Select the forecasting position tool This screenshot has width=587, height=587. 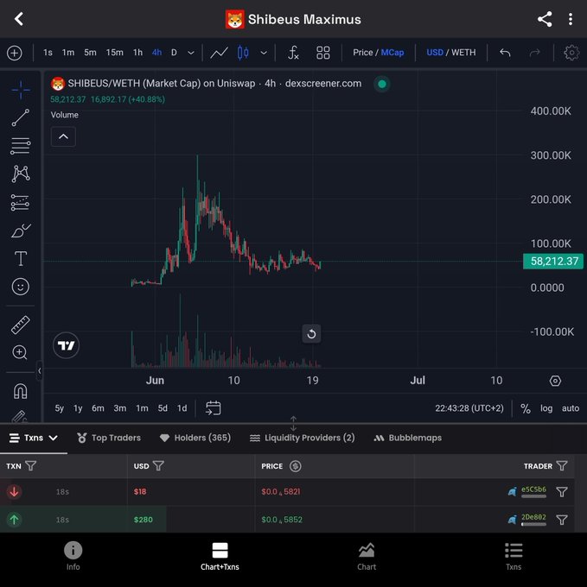21,203
